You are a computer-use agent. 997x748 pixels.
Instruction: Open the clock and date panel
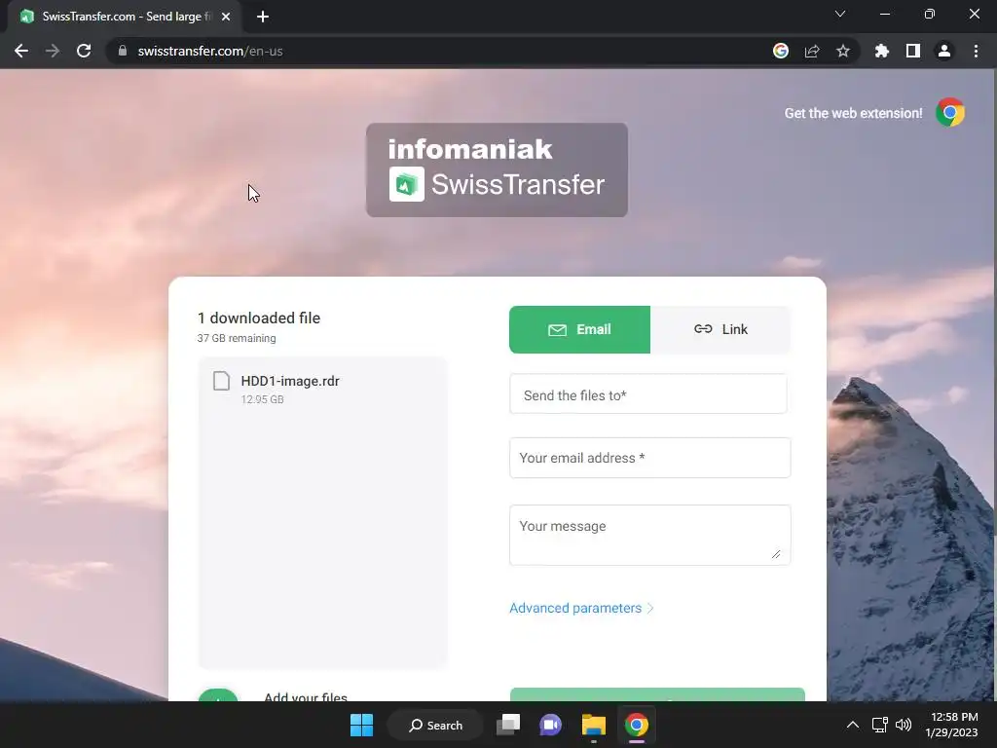pyautogui.click(x=952, y=725)
